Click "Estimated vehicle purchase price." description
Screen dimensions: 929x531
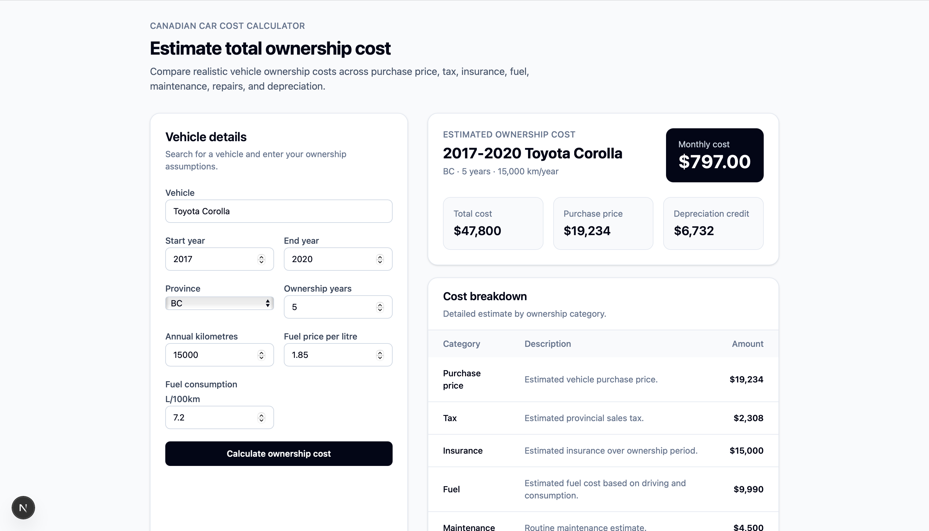[591, 379]
